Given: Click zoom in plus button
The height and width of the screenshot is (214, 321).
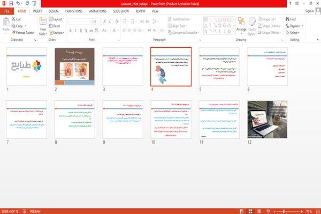Looking at the screenshot, I should coord(302,211).
